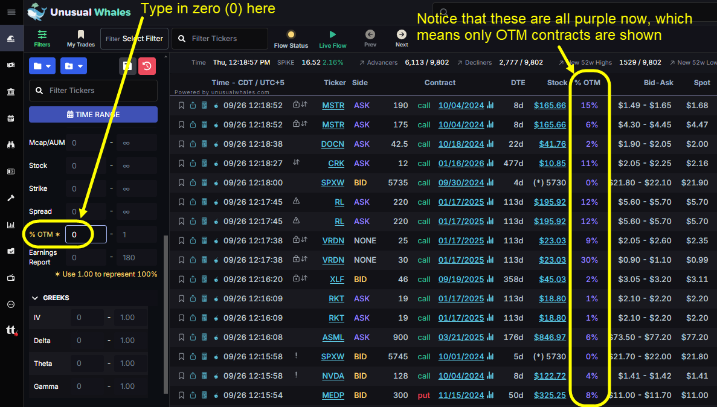Screen dimensions: 717x407
Task: Open chart icon beside MSTR 10/04/2024 190 contract
Action: coord(490,105)
